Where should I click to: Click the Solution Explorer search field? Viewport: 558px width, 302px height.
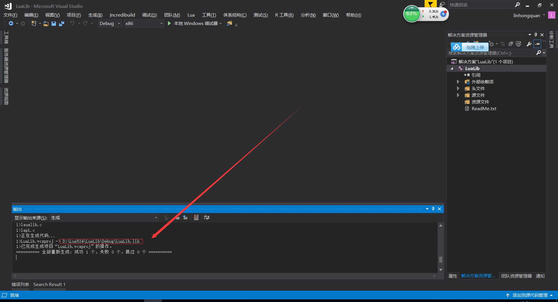pyautogui.click(x=491, y=53)
